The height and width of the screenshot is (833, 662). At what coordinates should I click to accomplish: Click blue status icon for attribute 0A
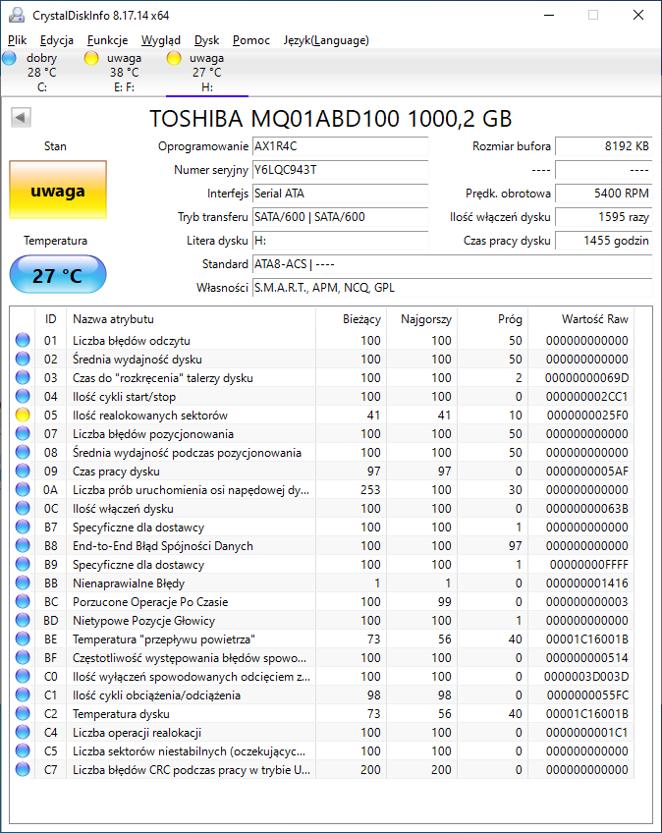coord(23,489)
